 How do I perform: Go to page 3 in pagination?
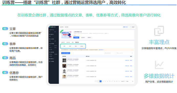[103, 81]
